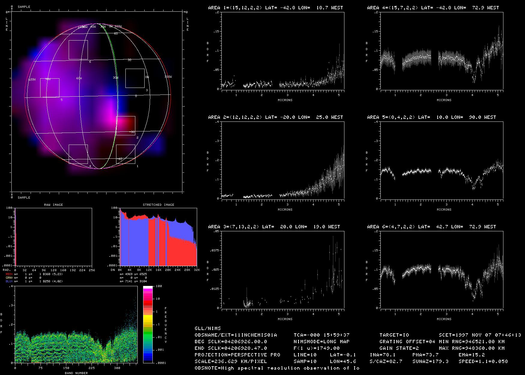Click the RAW IMAGE histogram title
The width and height of the screenshot is (525, 375).
tap(53, 205)
